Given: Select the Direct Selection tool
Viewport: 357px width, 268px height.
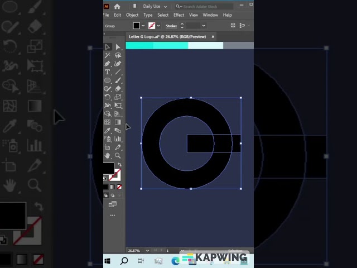Looking at the screenshot, I should coord(118,47).
